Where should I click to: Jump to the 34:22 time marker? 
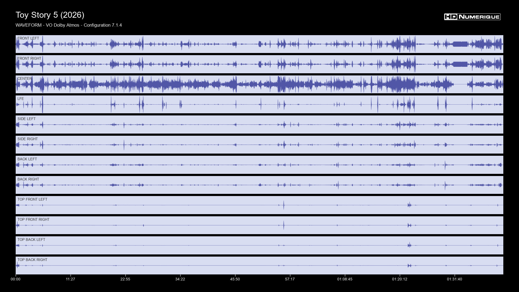[x=180, y=279]
